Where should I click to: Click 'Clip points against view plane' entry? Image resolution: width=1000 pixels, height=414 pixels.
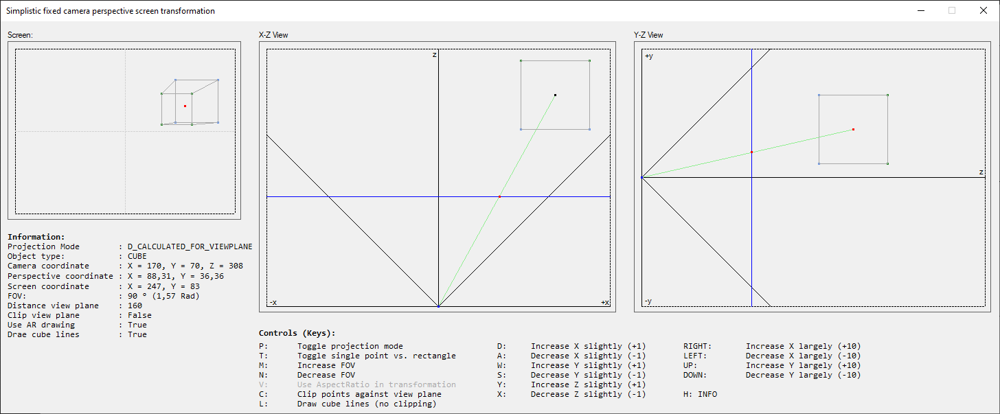(x=370, y=394)
